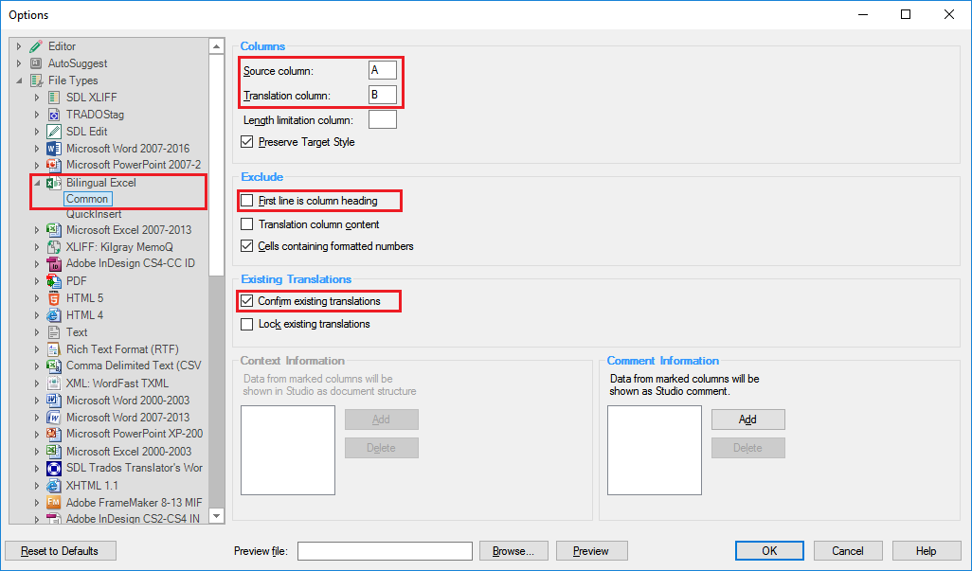The width and height of the screenshot is (972, 571).
Task: Click tree scrollbar up arrow
Action: (x=216, y=46)
